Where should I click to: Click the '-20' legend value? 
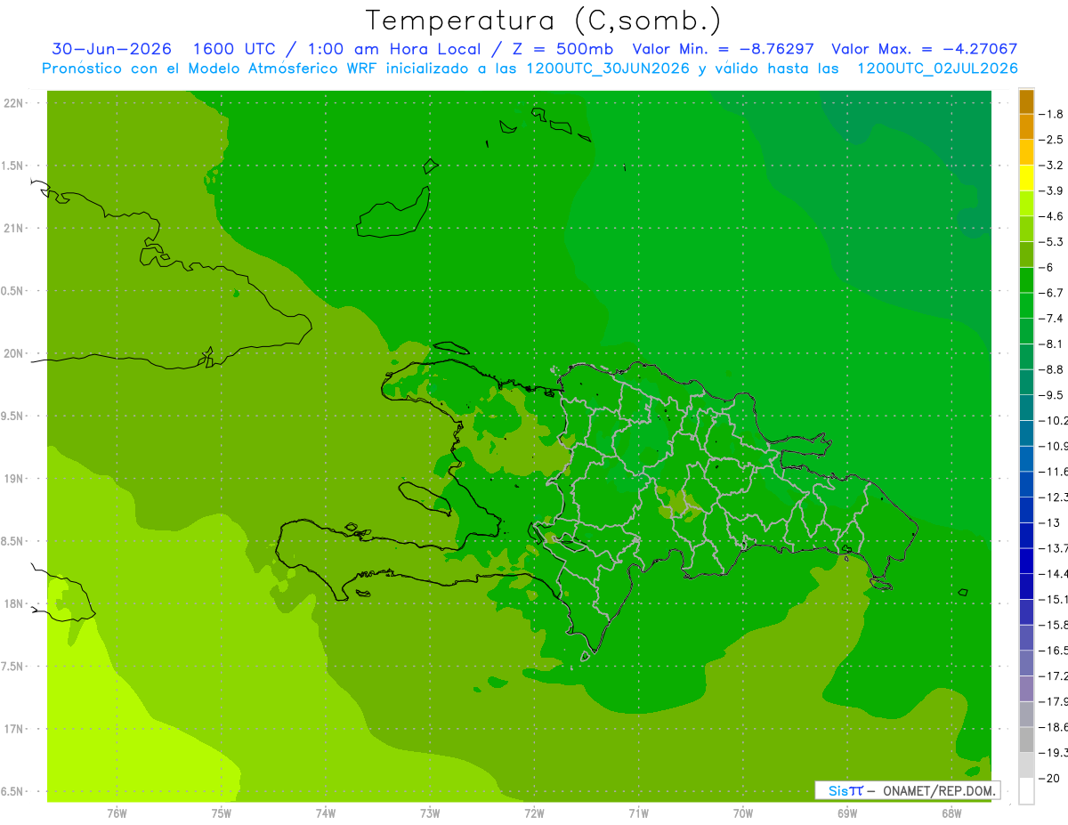(x=1049, y=778)
